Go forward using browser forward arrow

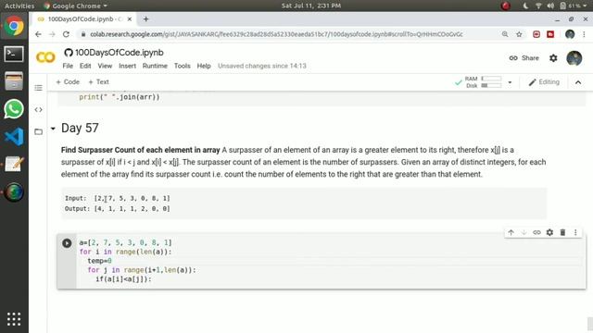point(52,34)
